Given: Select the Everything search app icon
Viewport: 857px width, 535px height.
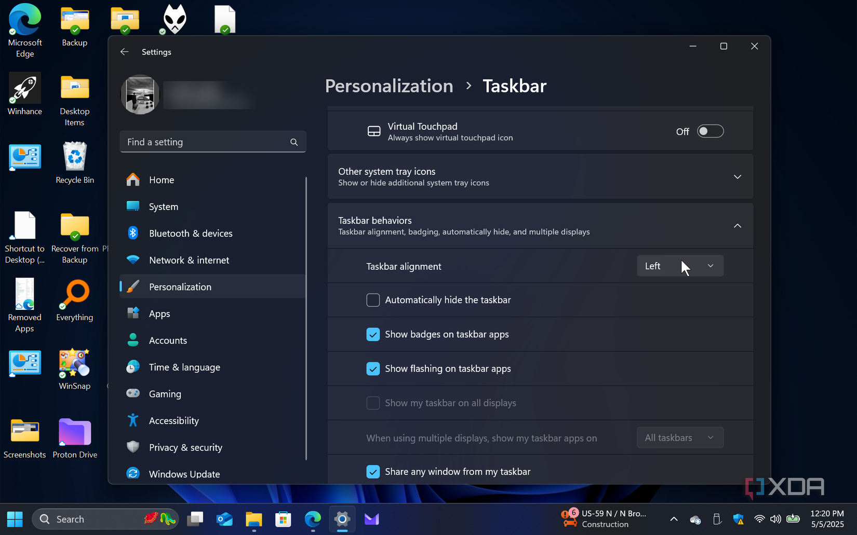Looking at the screenshot, I should [75, 300].
